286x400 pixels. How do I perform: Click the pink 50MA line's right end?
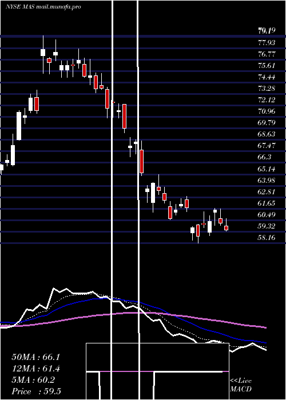(265, 327)
